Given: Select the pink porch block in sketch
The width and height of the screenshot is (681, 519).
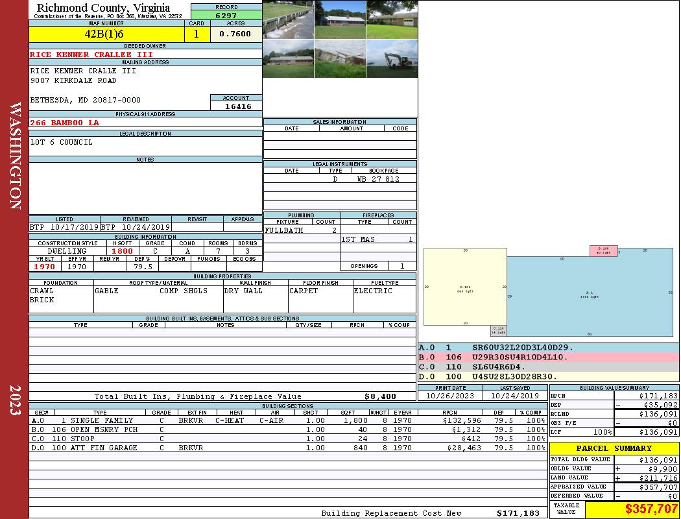Looking at the screenshot, I should click(x=603, y=250).
